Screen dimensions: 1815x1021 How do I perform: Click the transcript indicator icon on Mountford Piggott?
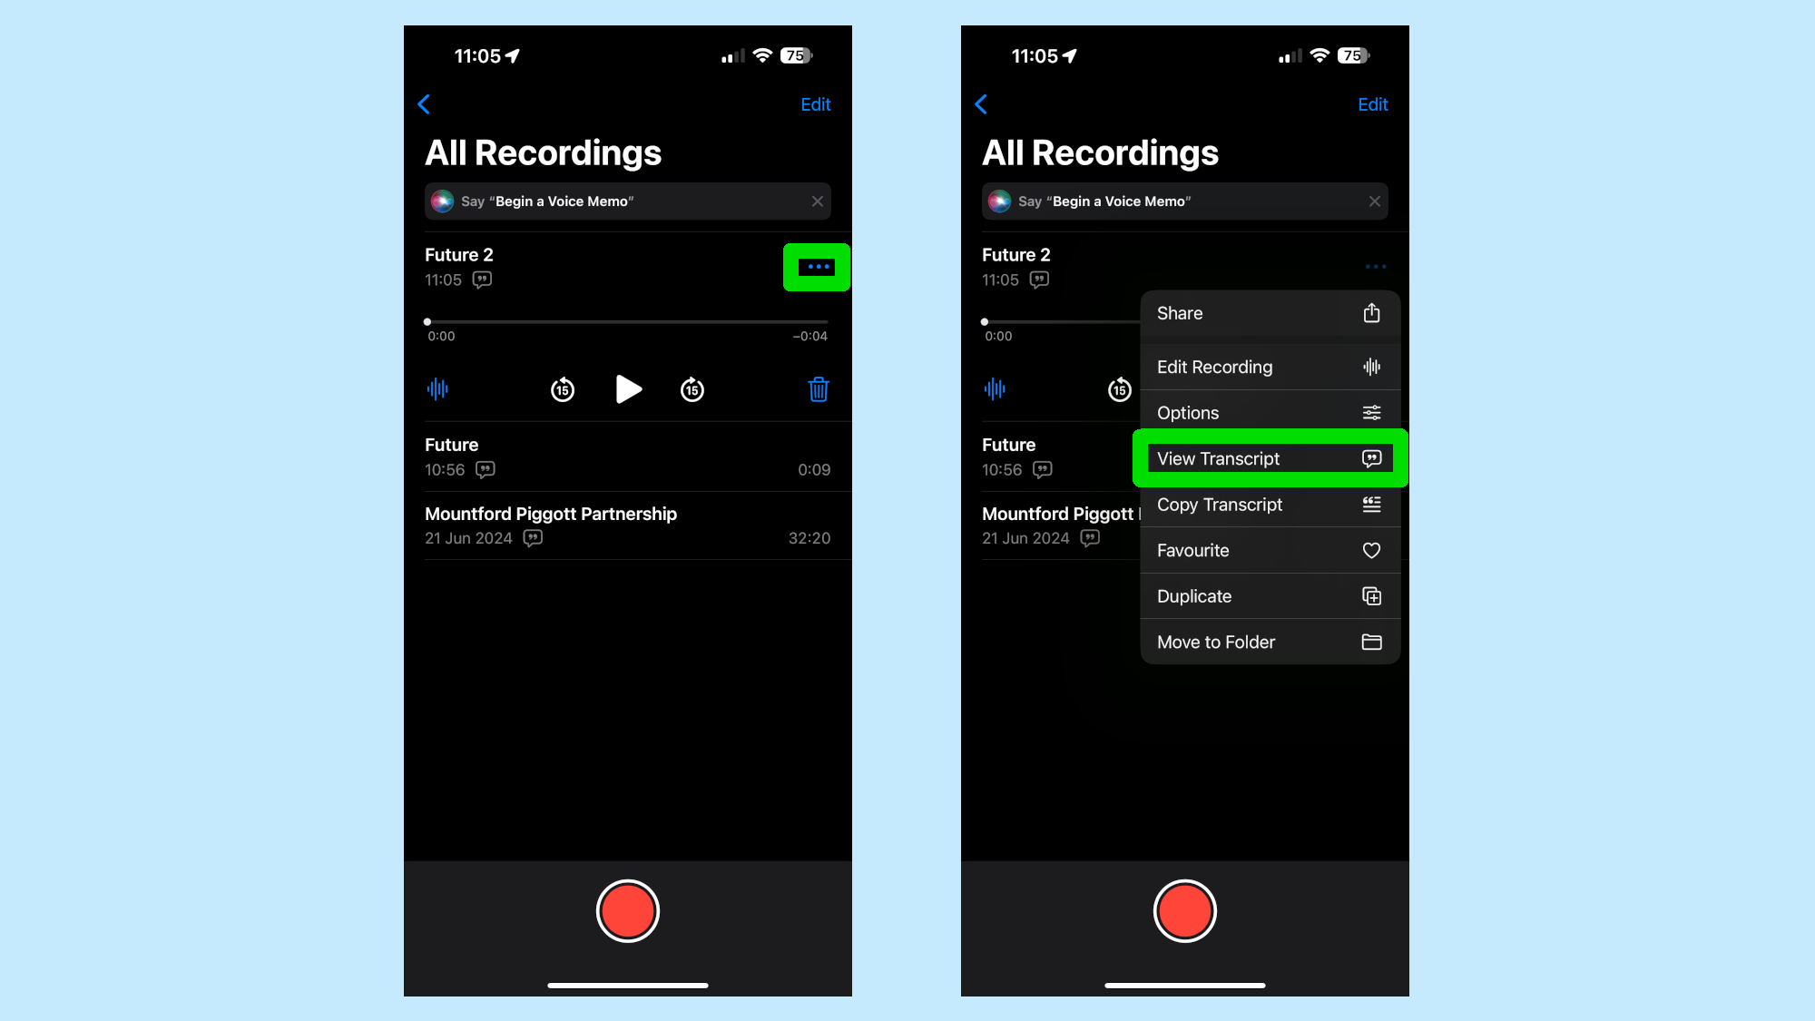[533, 537]
